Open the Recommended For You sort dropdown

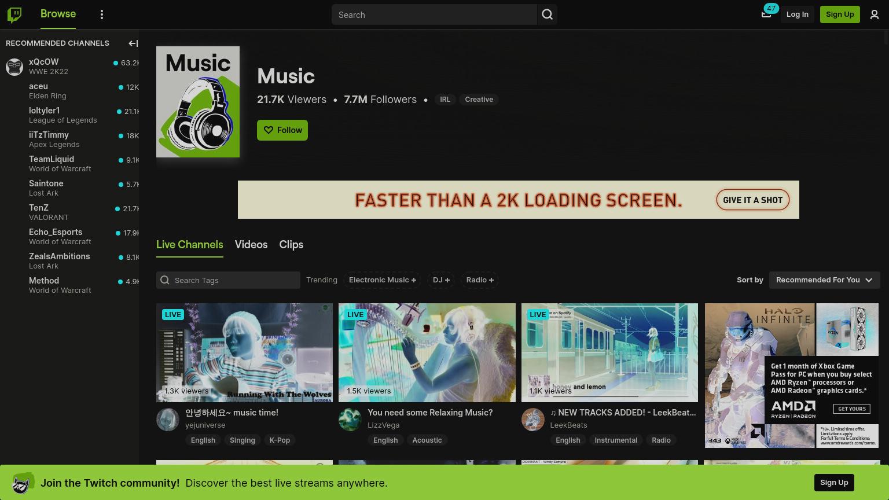coord(825,280)
